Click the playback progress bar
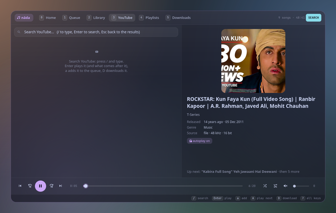Viewport: 336px width, 213px height. coord(163,186)
